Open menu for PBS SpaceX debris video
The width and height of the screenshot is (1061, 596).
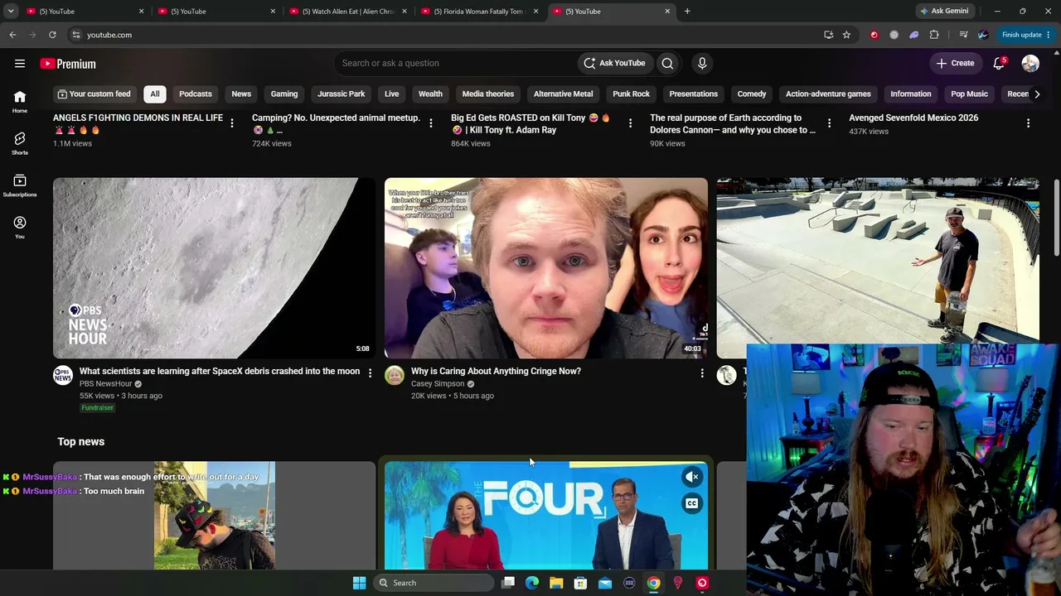(370, 373)
